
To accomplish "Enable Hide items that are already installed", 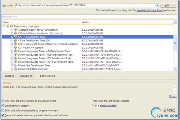I will coord(91,101).
